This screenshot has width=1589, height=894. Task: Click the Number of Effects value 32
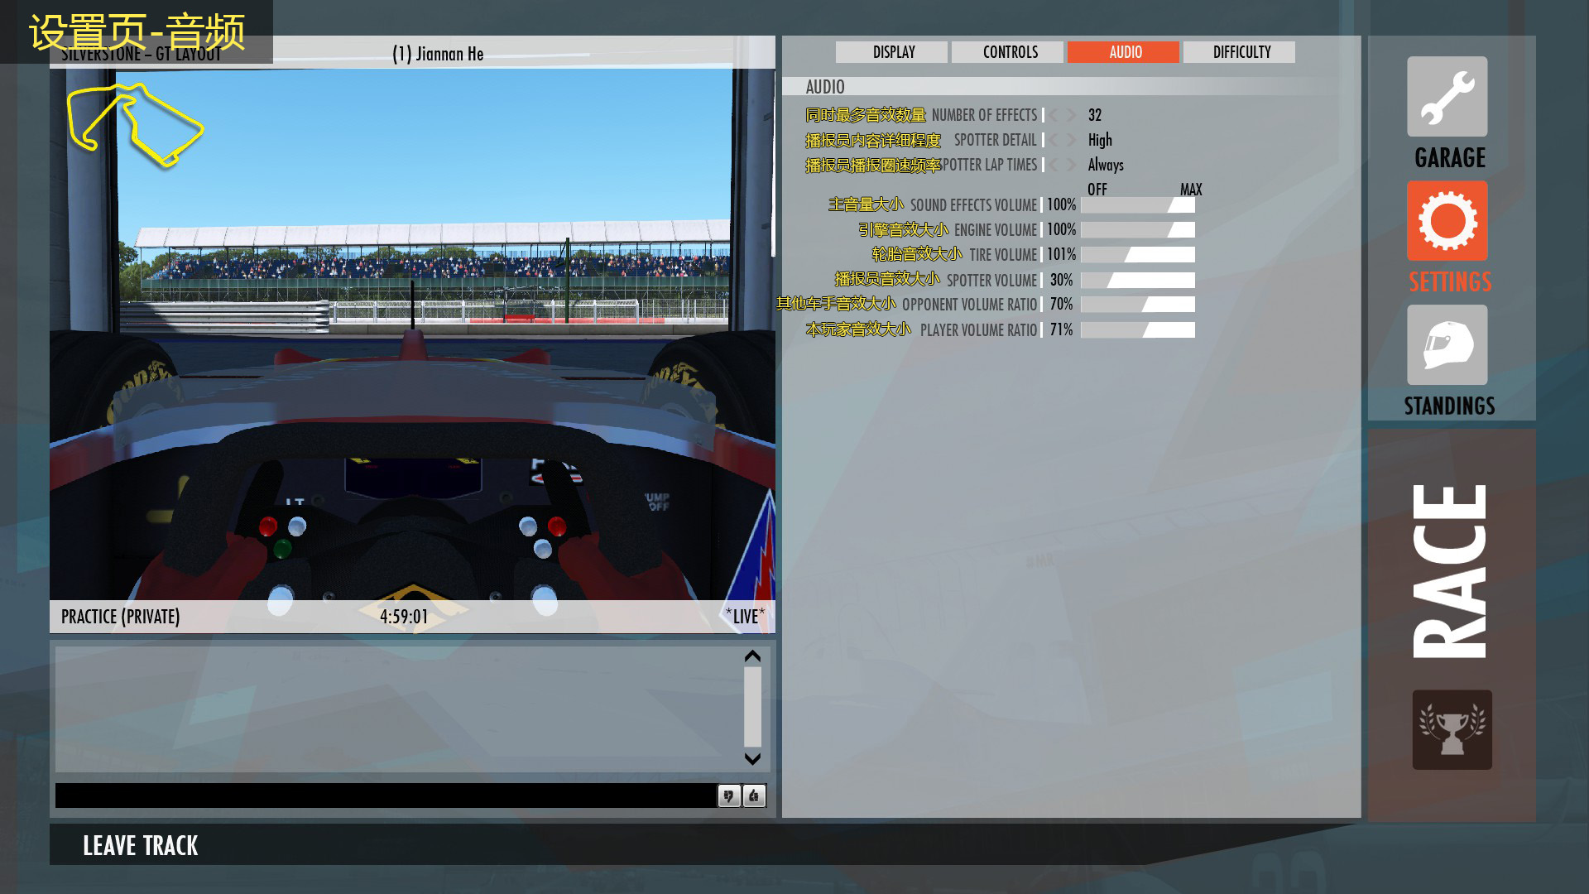pos(1095,115)
